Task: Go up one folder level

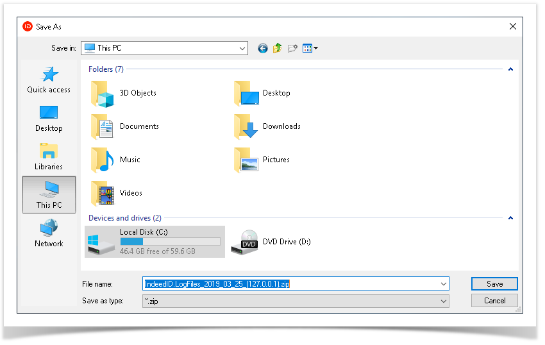Action: click(278, 48)
